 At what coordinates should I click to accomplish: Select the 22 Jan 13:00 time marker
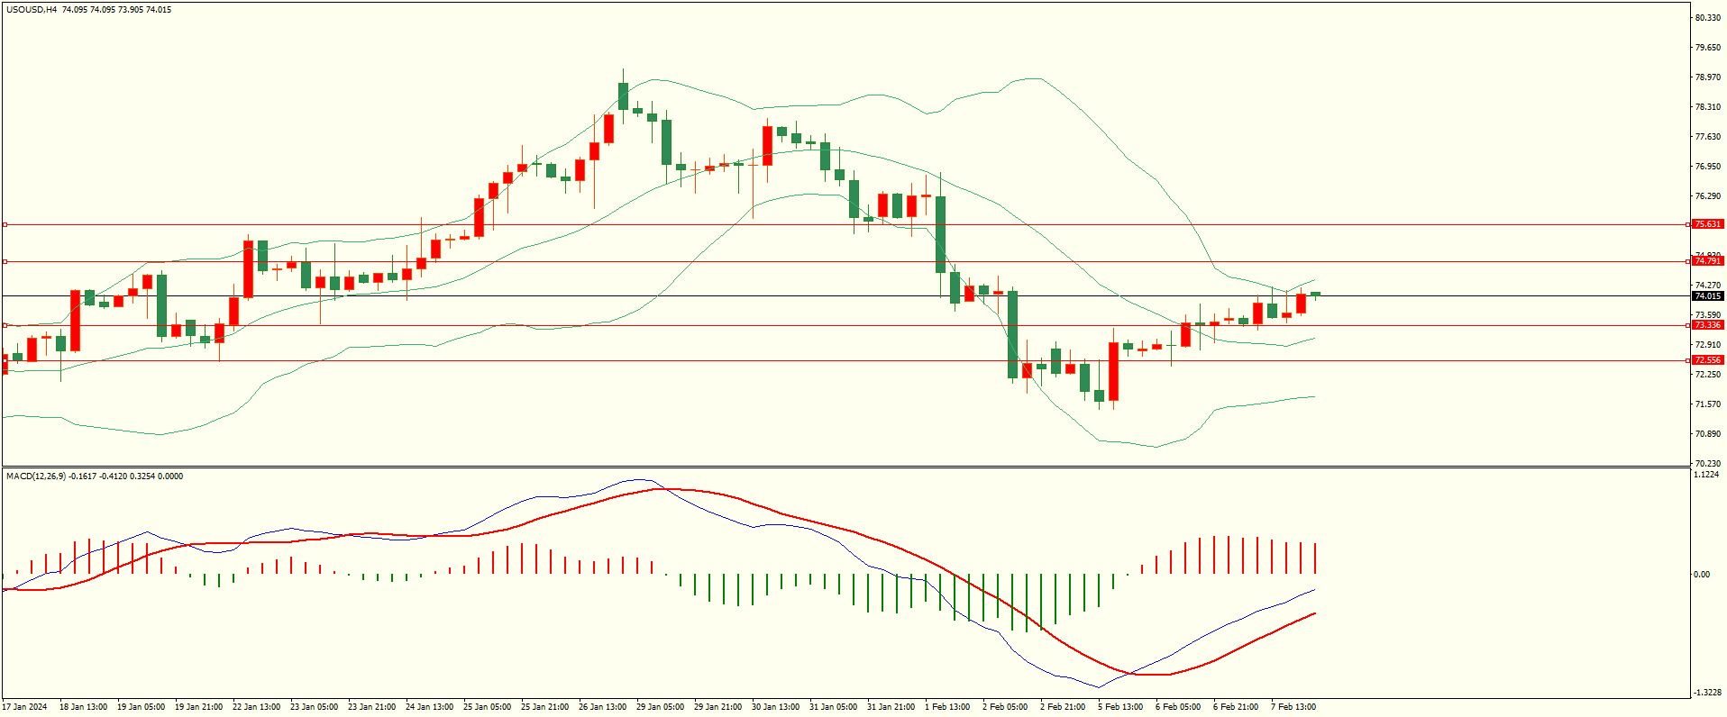click(x=256, y=707)
